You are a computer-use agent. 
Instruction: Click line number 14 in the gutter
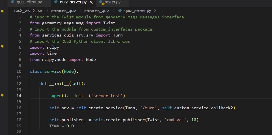click(x=19, y=96)
